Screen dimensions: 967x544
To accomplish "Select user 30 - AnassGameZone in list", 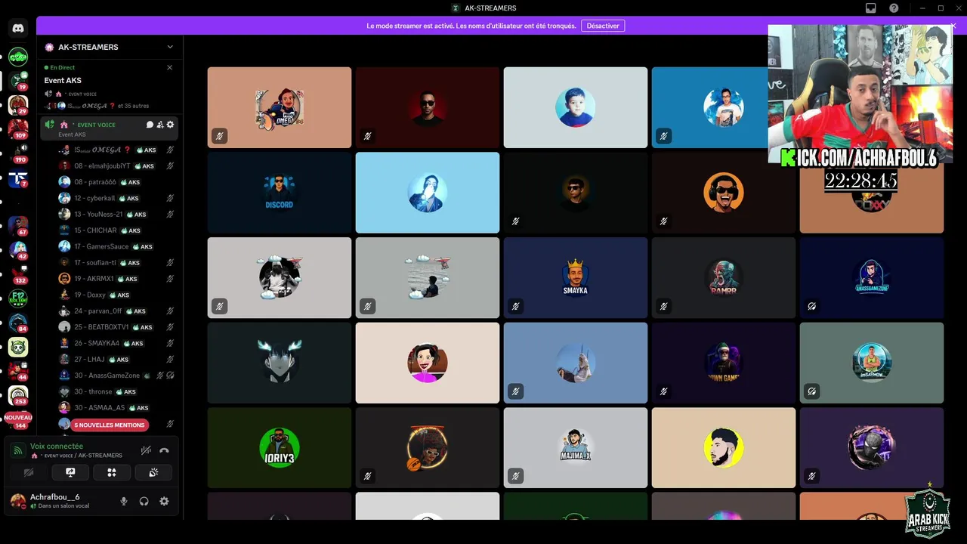I will point(116,376).
